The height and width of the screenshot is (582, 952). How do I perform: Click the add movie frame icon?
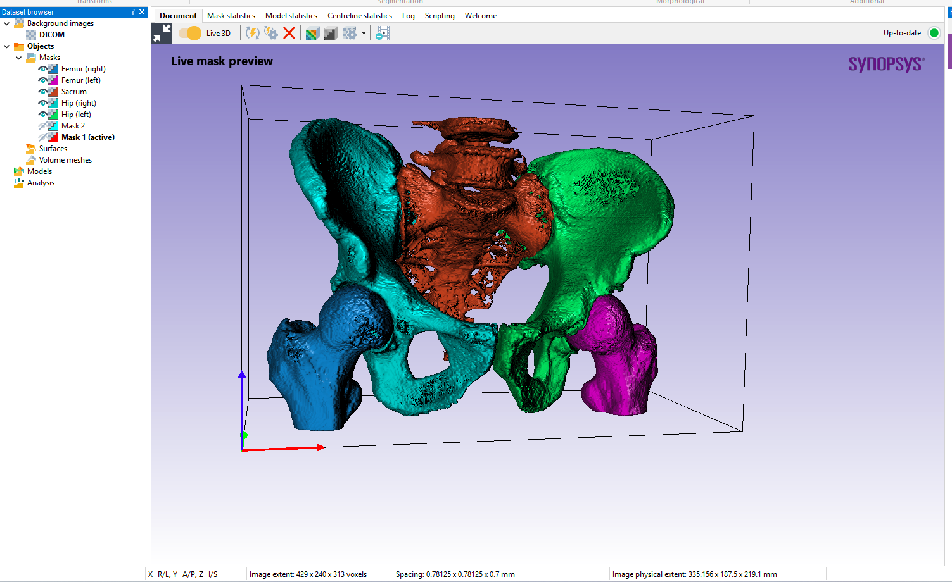pyautogui.click(x=382, y=33)
